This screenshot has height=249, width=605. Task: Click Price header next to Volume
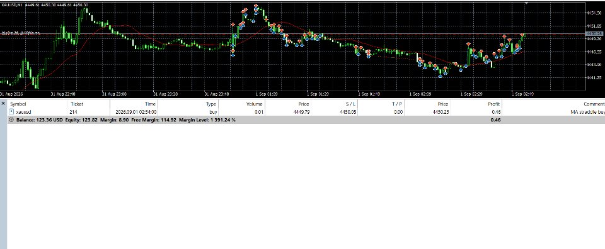pos(304,104)
